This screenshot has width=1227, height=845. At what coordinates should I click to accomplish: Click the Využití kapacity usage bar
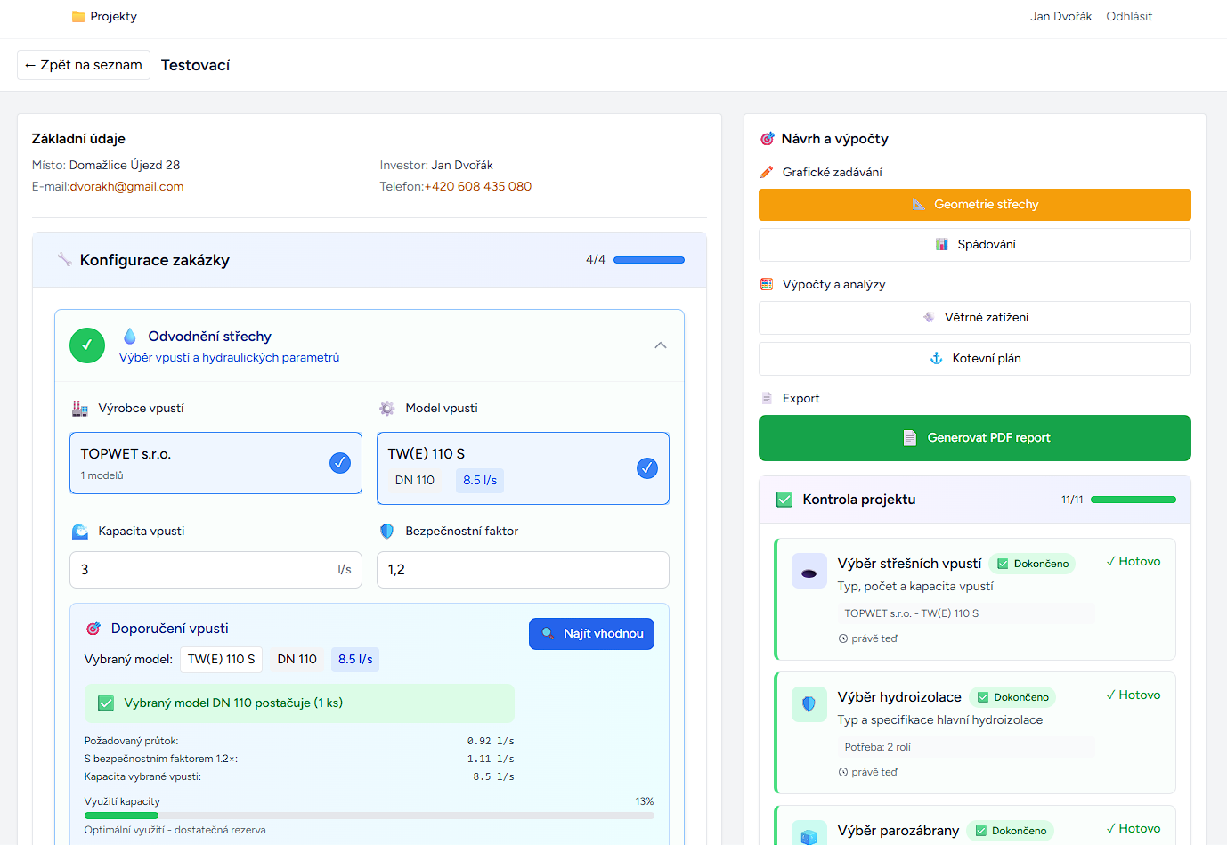click(370, 816)
